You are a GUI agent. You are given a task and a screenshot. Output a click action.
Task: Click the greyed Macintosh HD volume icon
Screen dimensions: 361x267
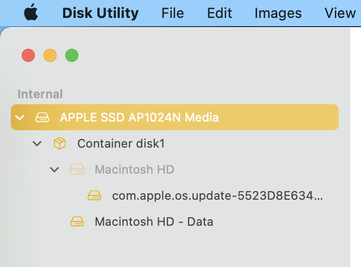coord(77,169)
